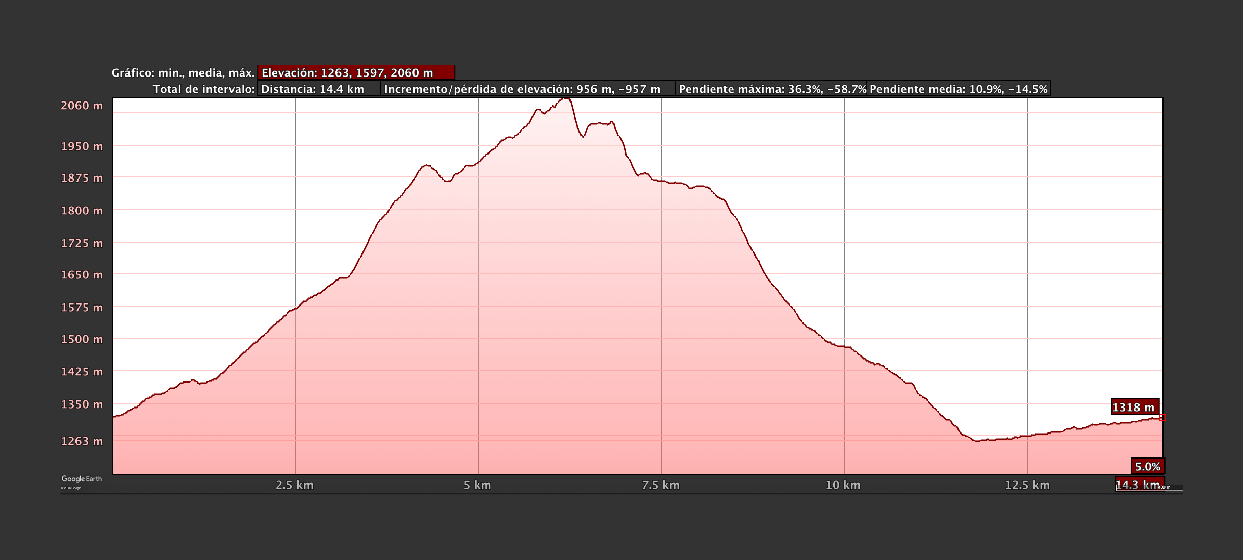Click the 2.5 km axis label
The image size is (1243, 560).
295,485
